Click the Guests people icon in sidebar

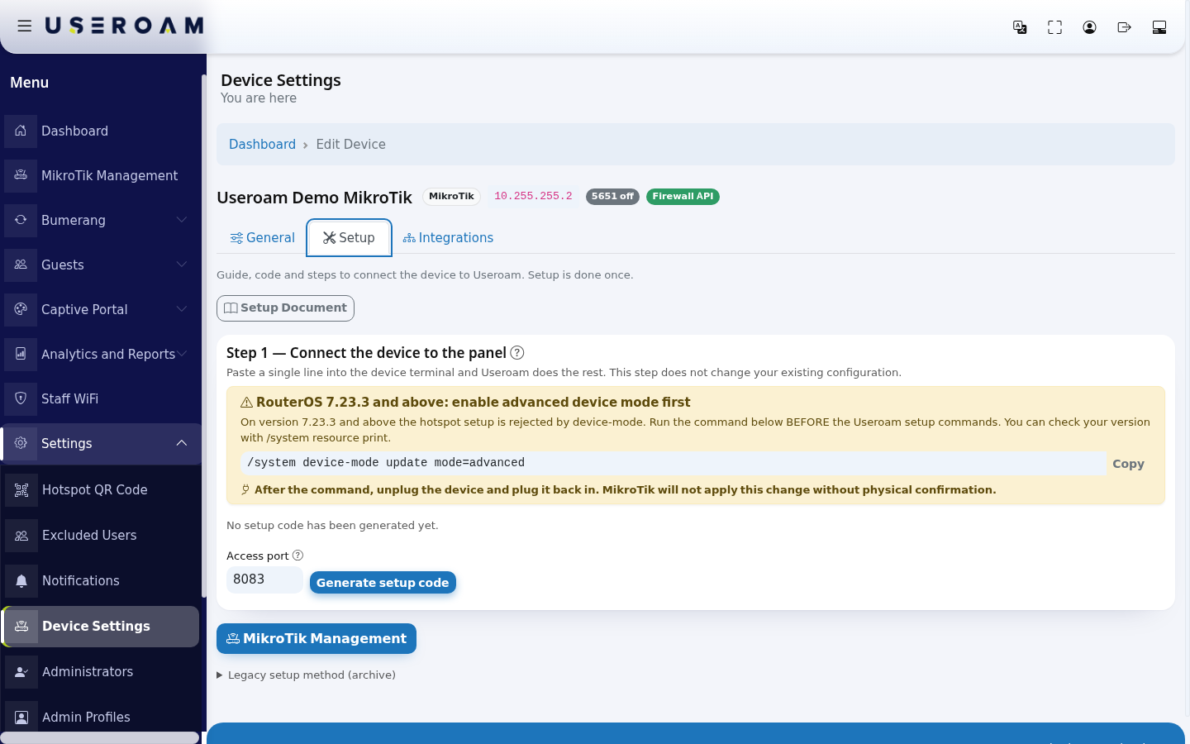21,265
